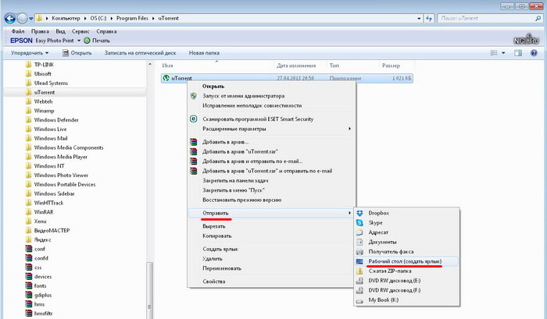Click the Program Files breadcrumb segment
This screenshot has width=547, height=319.
[x=132, y=18]
